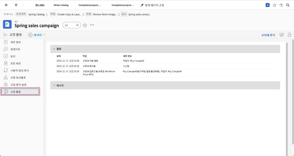294x156 pixels.
Task: Click the 날짜 column header
Action: tap(58, 56)
